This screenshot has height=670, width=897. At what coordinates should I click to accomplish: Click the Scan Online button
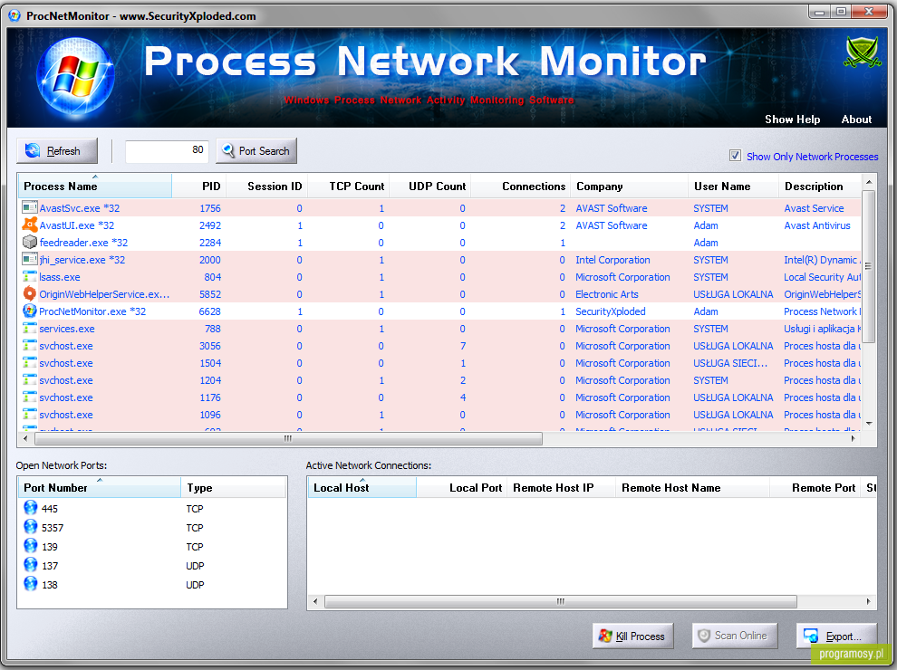[735, 636]
